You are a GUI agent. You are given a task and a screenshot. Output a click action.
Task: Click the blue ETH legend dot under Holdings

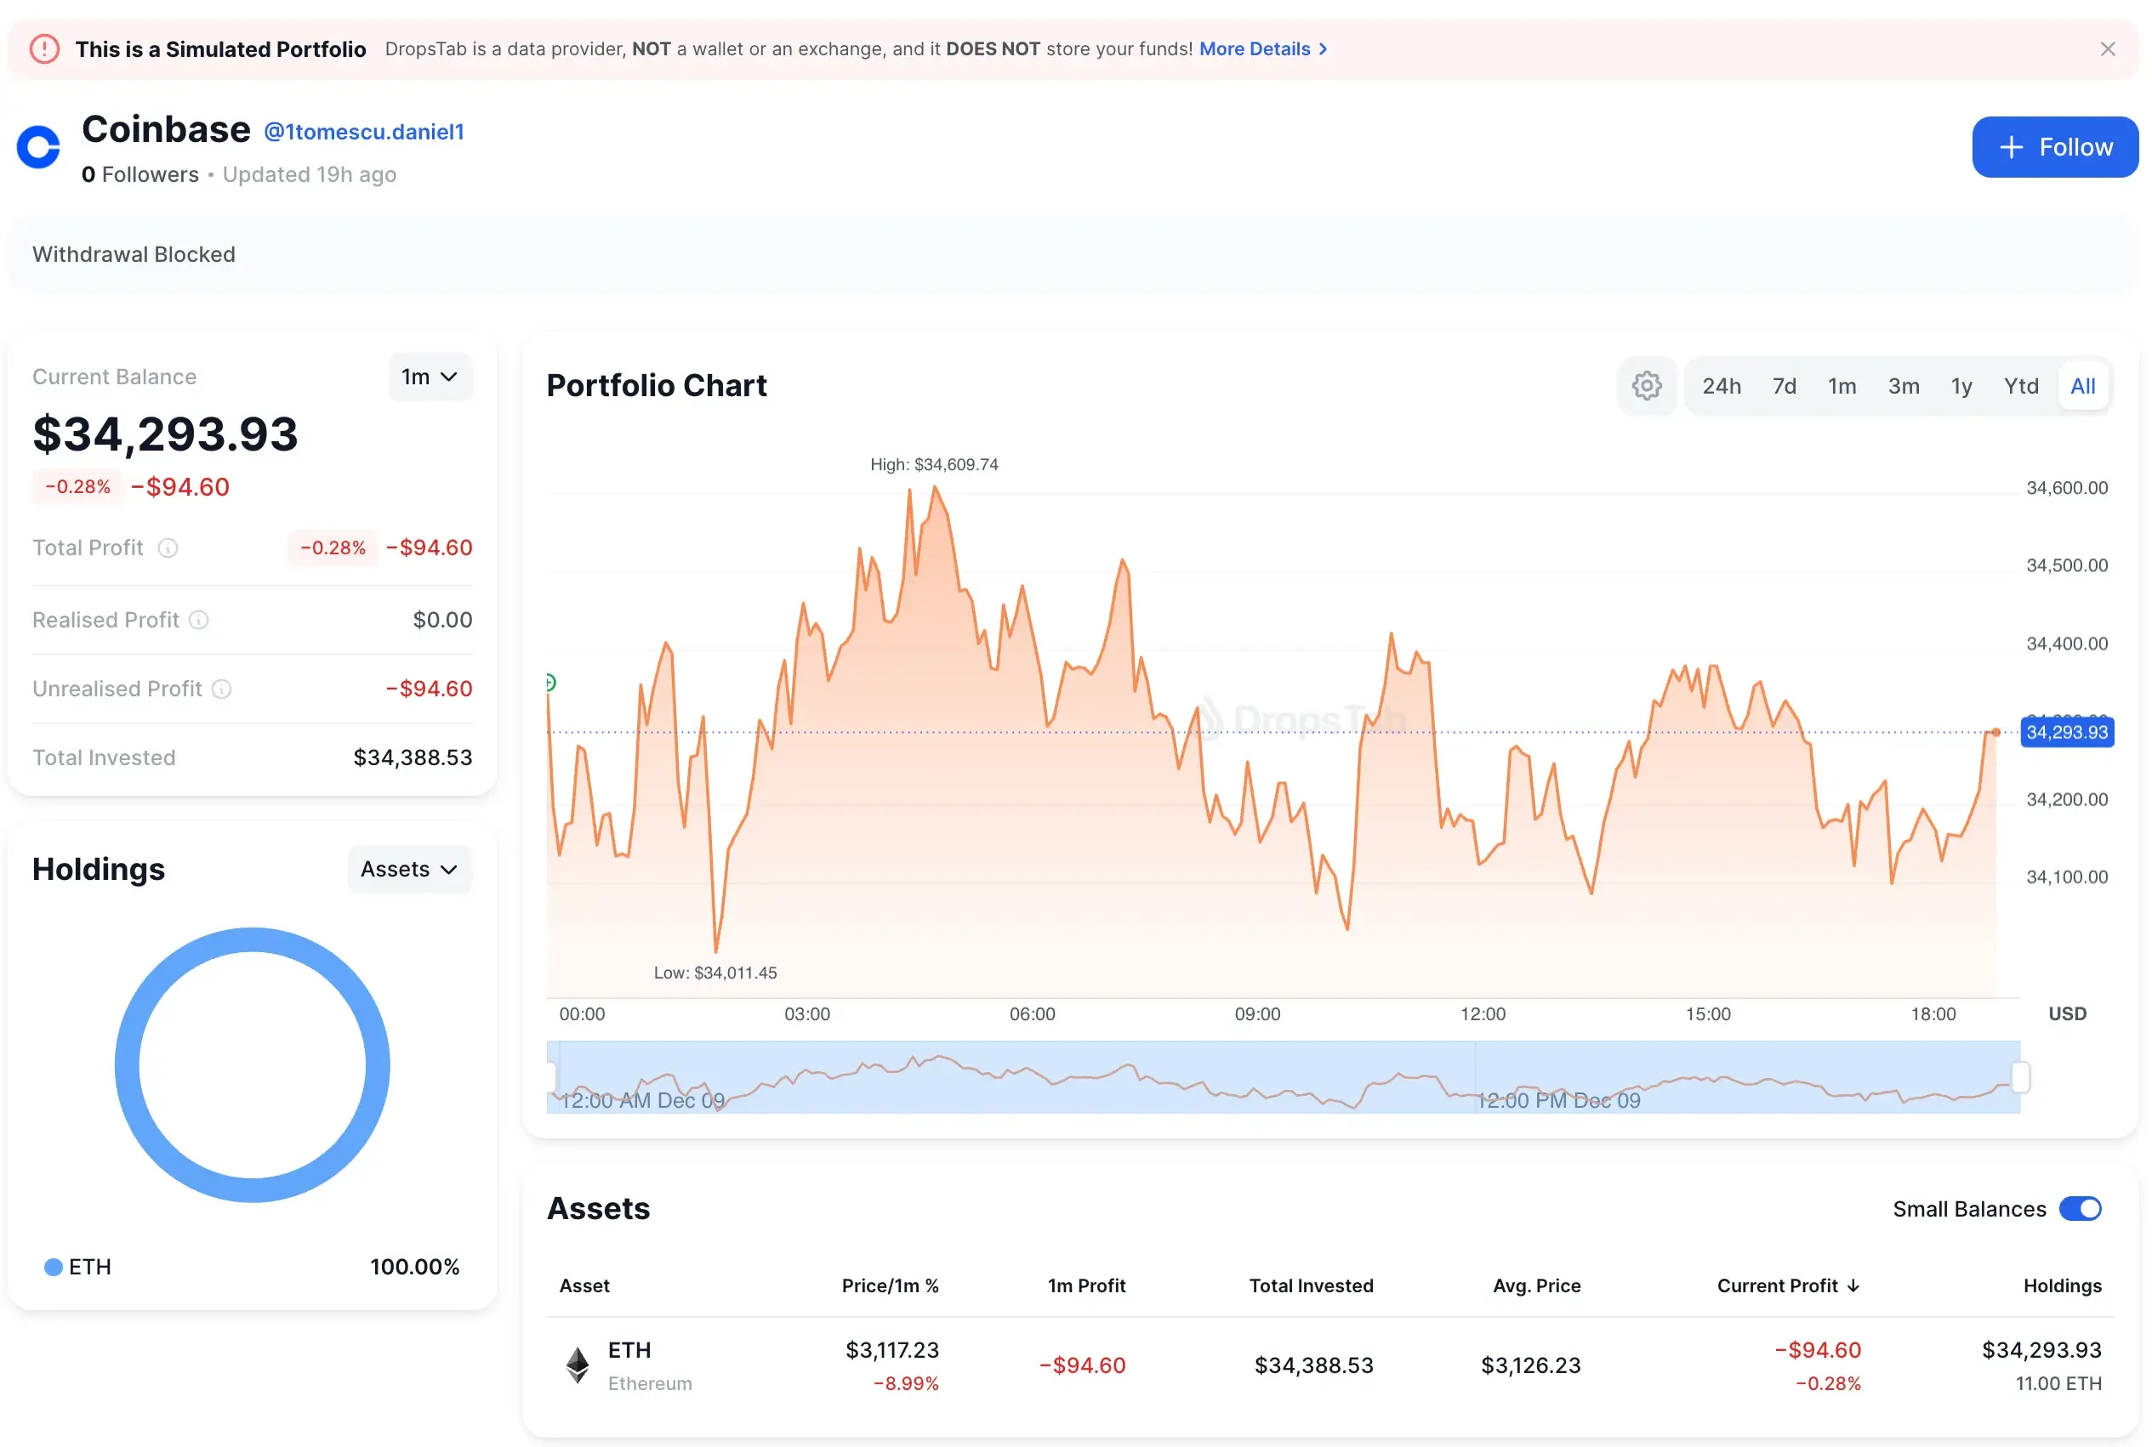[53, 1266]
